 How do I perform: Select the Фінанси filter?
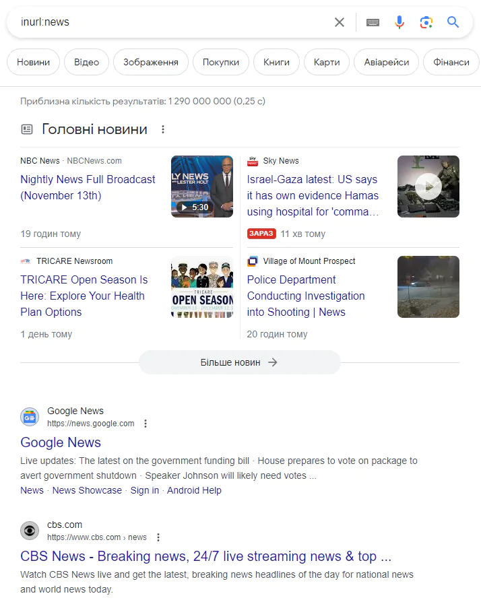click(x=451, y=62)
